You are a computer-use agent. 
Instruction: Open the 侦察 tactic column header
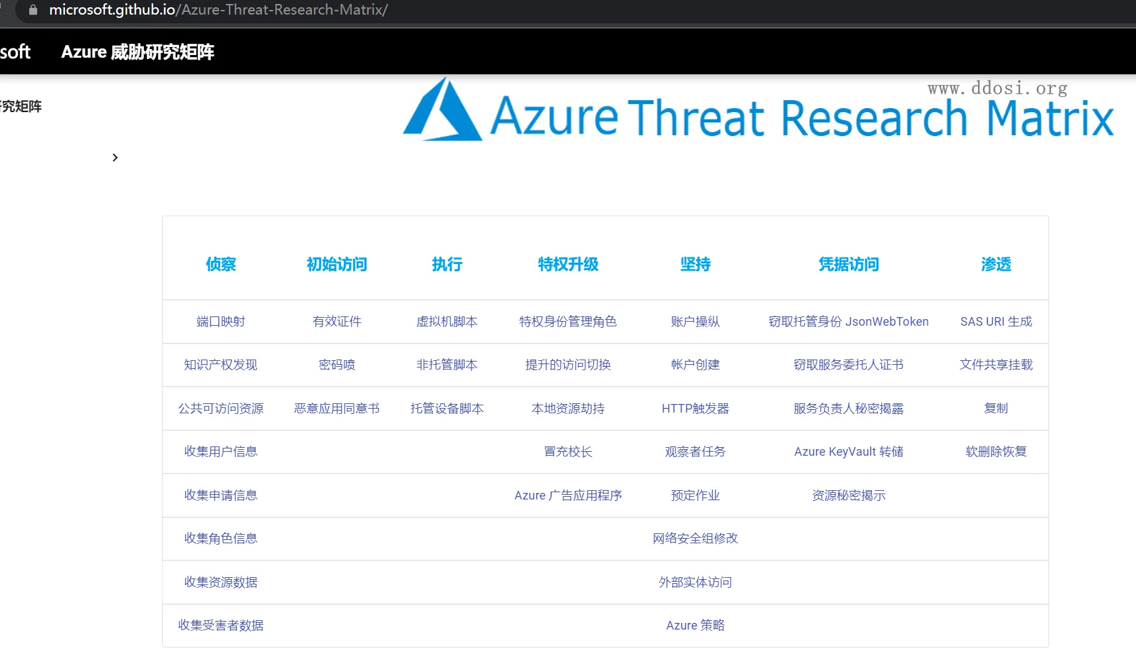pyautogui.click(x=221, y=264)
